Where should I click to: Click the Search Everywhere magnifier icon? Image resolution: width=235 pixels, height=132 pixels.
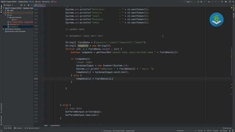point(233,1)
